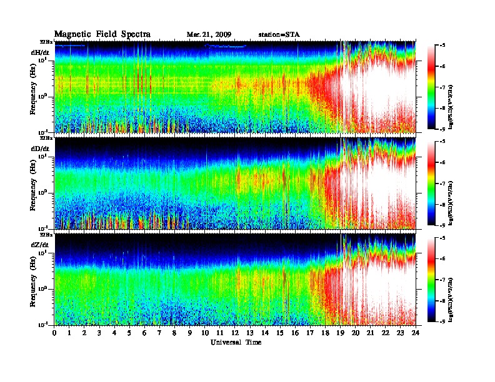Click hour "24" on the time axis
495x382 pixels.
(x=416, y=333)
